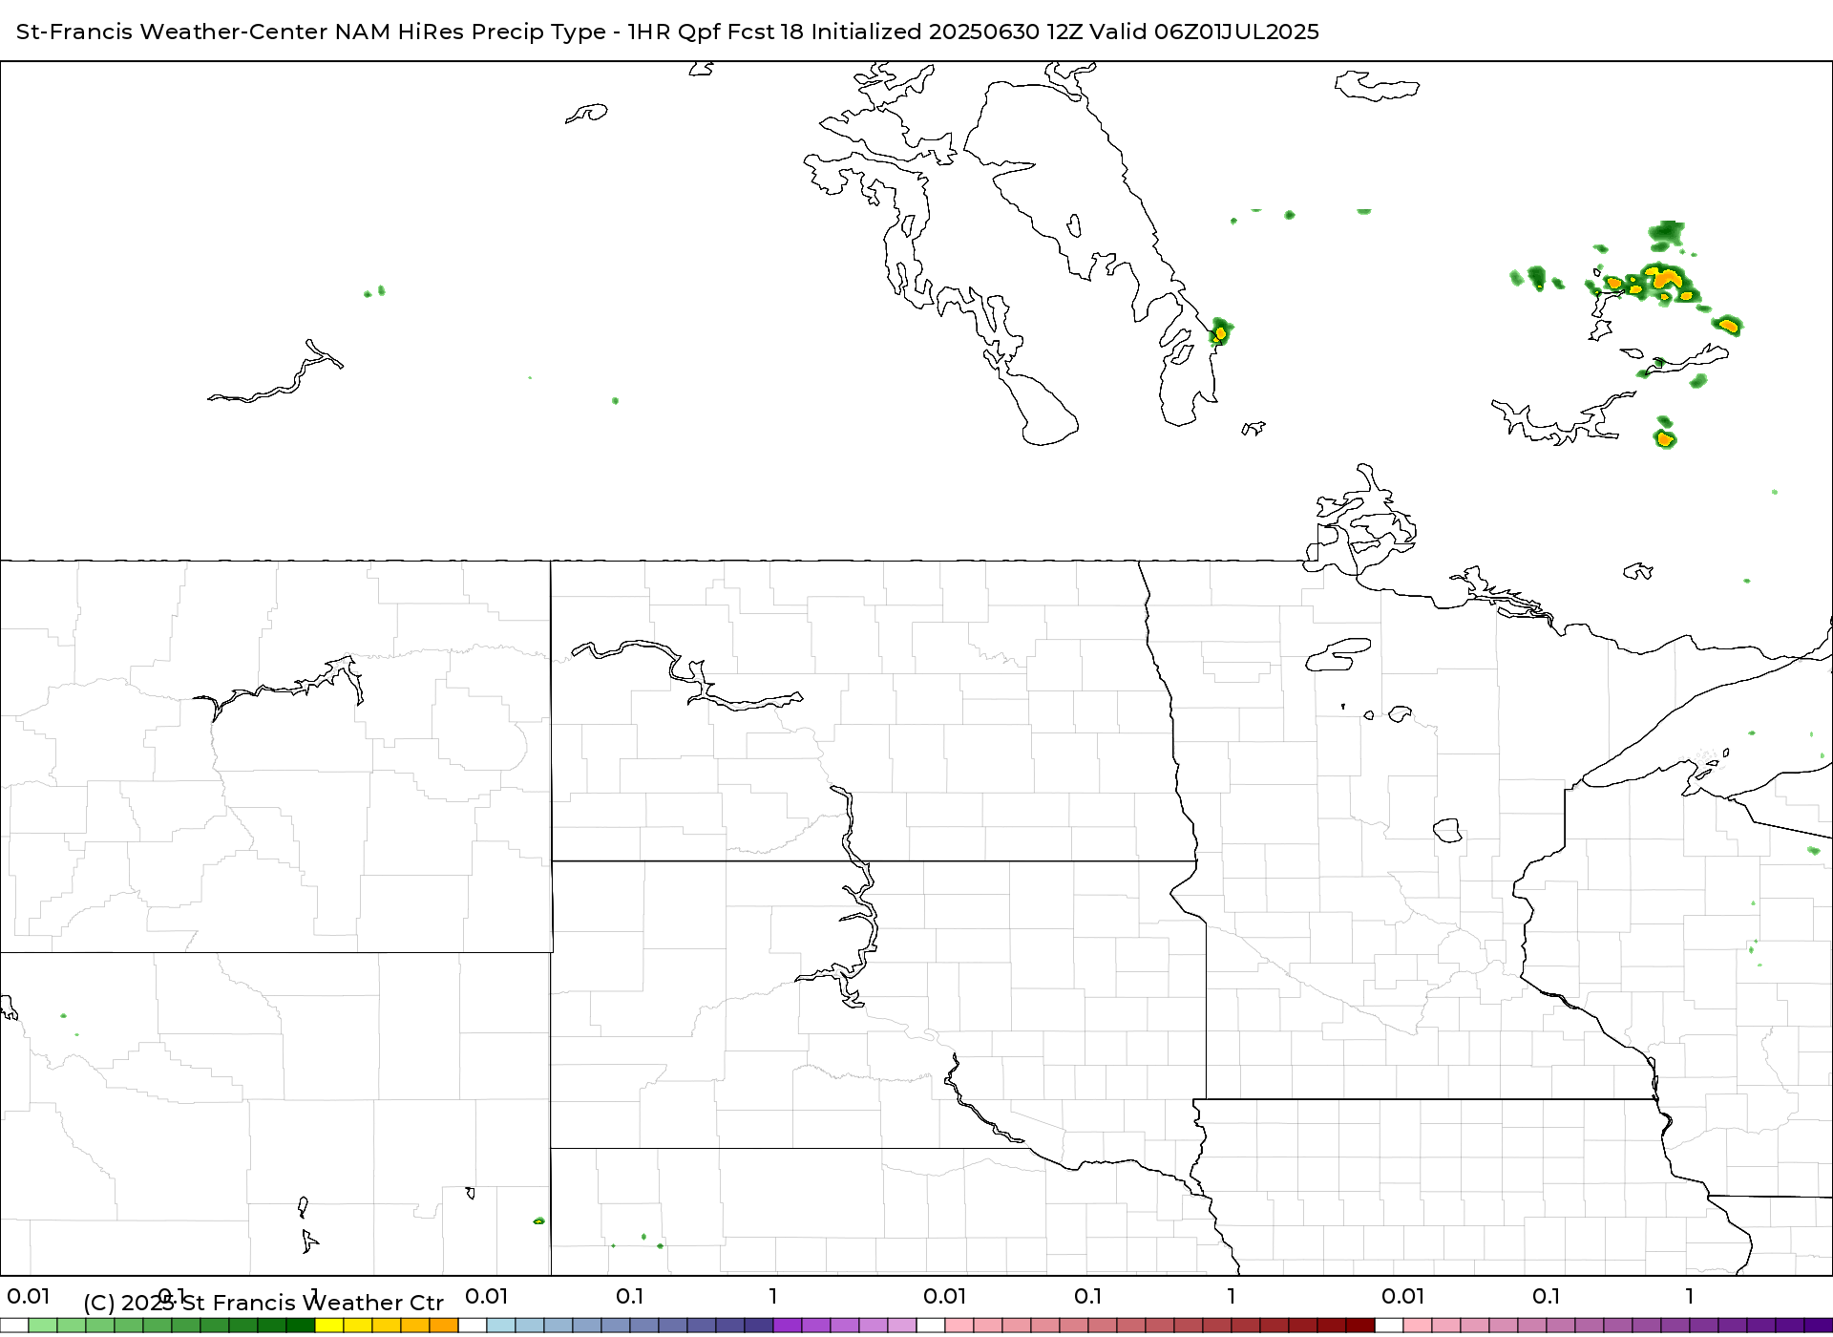
Task: Select the bright yellow swatch after dark green
Action: (x=329, y=1326)
